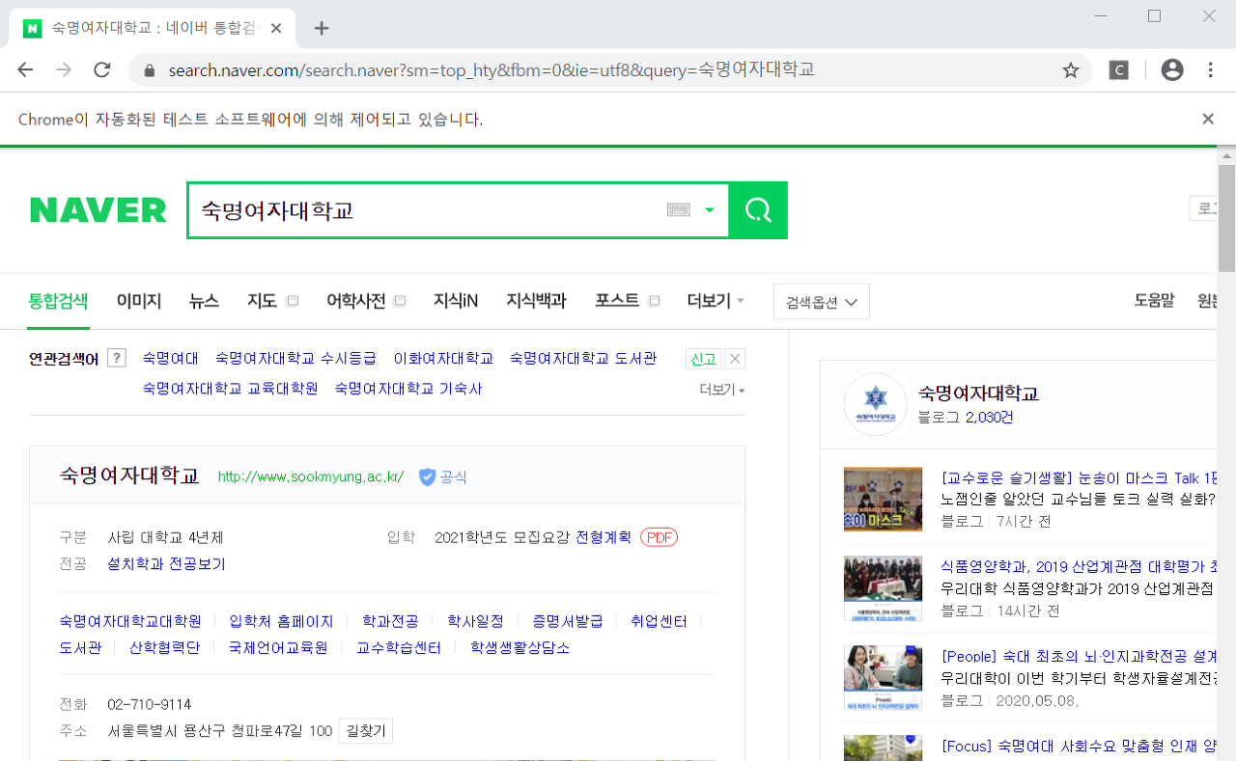Screen dimensions: 1236x761
Task: Expand related searches with 더보기 arrow
Action: [x=722, y=390]
